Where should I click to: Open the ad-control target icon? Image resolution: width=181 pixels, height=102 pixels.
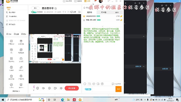21,77
